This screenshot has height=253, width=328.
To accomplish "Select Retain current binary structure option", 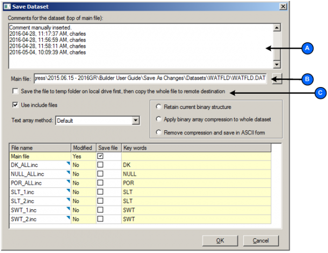I will [159, 107].
